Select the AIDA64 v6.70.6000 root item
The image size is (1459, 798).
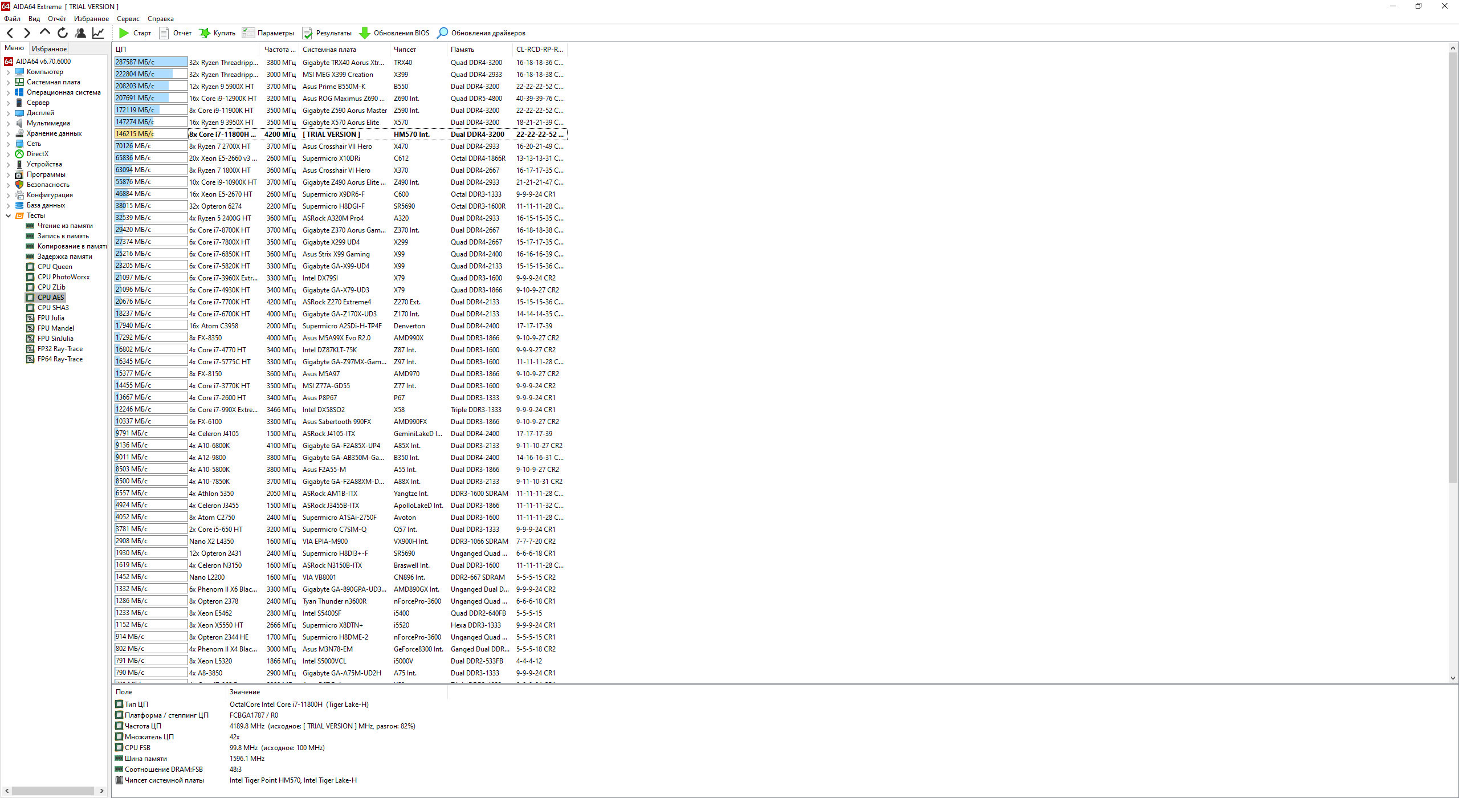43,62
